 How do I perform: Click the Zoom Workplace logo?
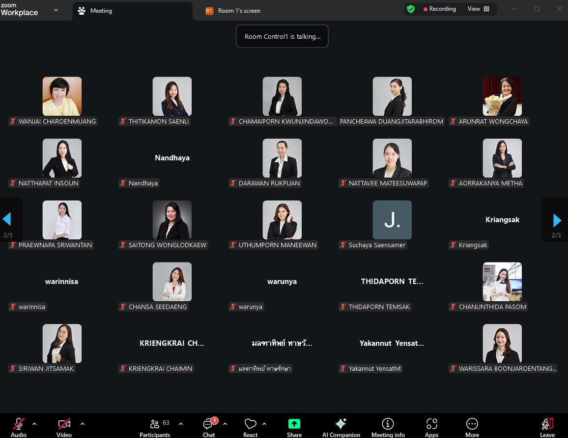19,10
